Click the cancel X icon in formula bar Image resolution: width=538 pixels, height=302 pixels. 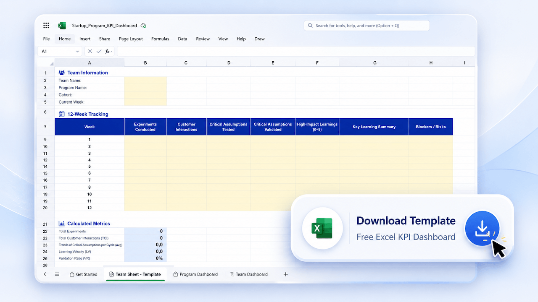pos(90,51)
